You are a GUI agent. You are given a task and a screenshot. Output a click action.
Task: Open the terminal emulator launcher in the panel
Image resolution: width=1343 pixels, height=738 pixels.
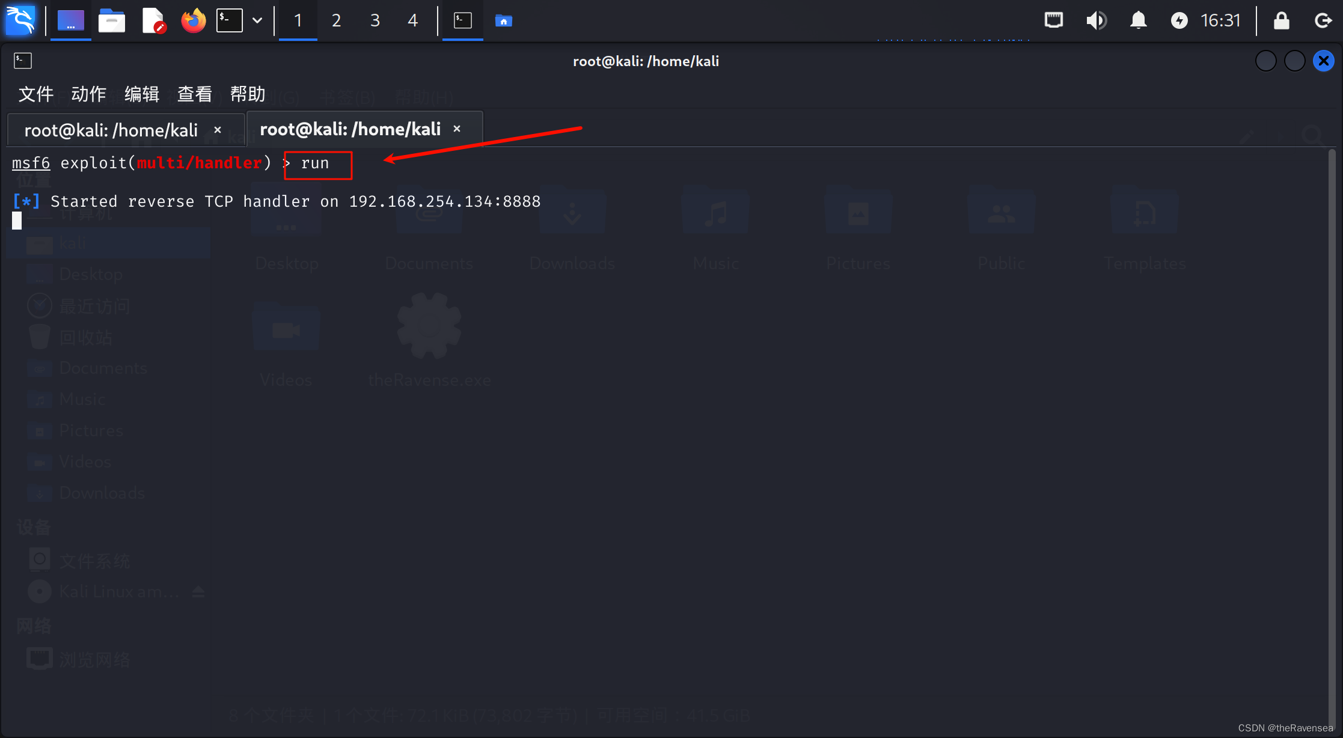(x=230, y=20)
